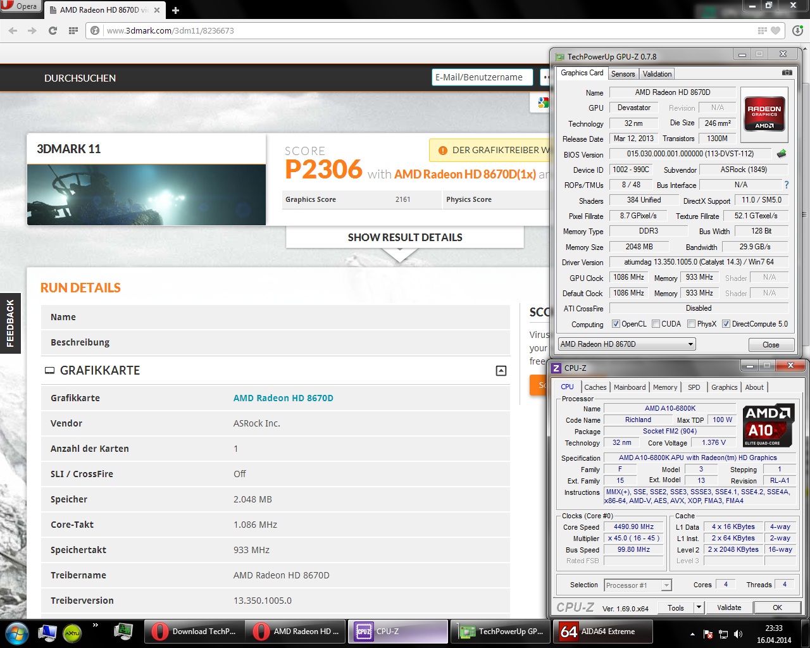Screen dimensions: 810x648
Task: Click the download status icon in Opera
Action: pos(797,30)
